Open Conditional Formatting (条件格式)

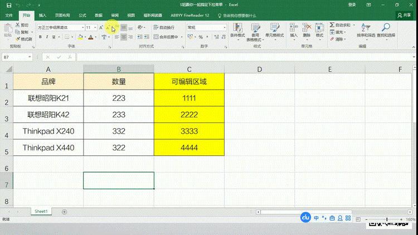(237, 31)
